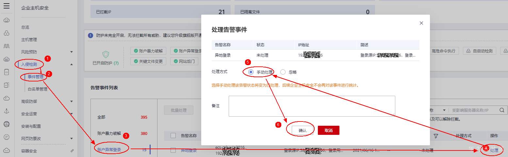Screen dimensions: 508x157
Task: Expand the 安全运营 submenu arrow
Action: [72, 114]
